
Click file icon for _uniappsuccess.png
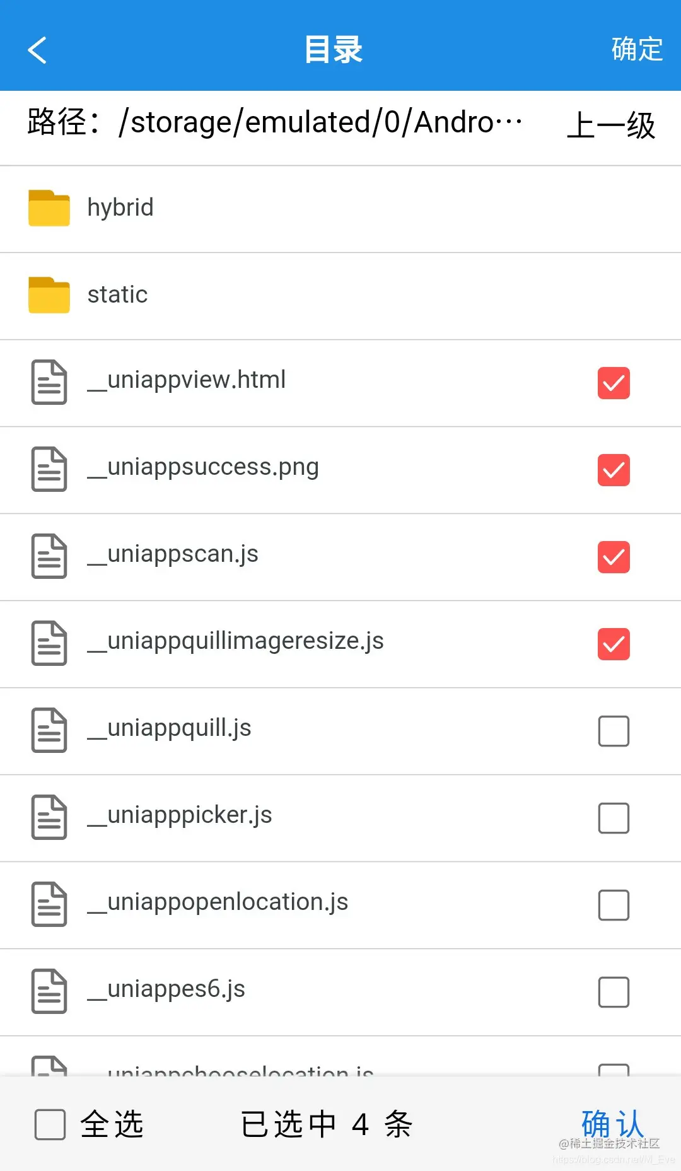point(49,469)
